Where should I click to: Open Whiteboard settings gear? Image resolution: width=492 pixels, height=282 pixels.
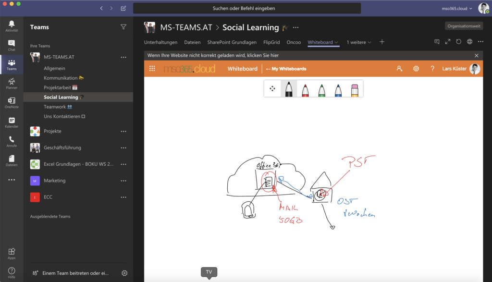point(416,68)
